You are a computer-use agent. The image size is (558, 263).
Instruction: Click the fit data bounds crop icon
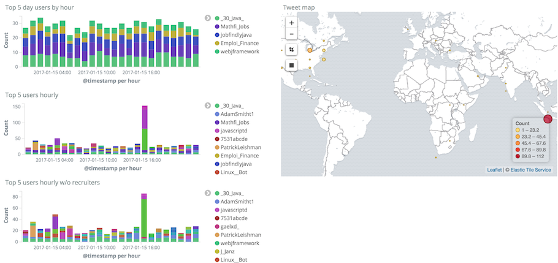click(x=291, y=50)
